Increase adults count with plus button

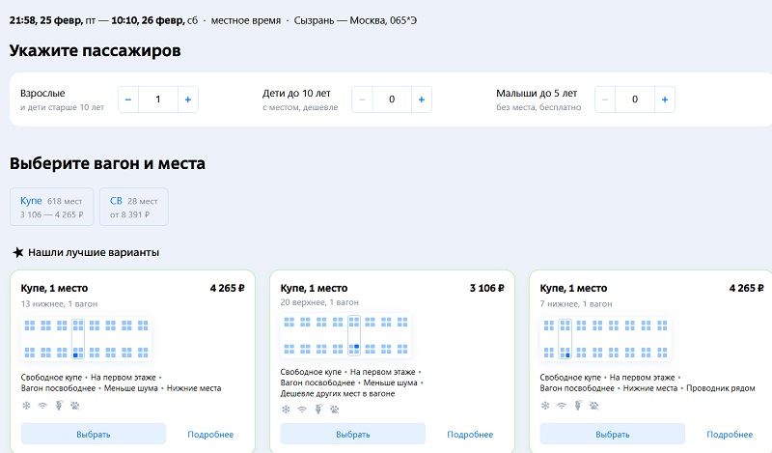(187, 99)
